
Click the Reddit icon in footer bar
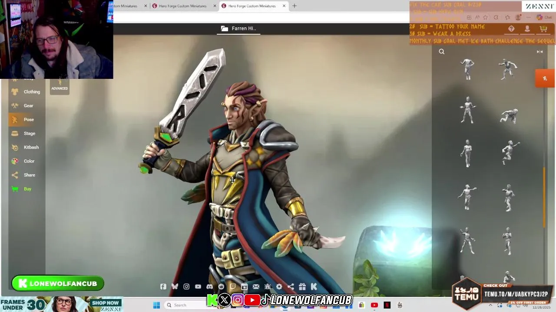pyautogui.click(x=221, y=286)
